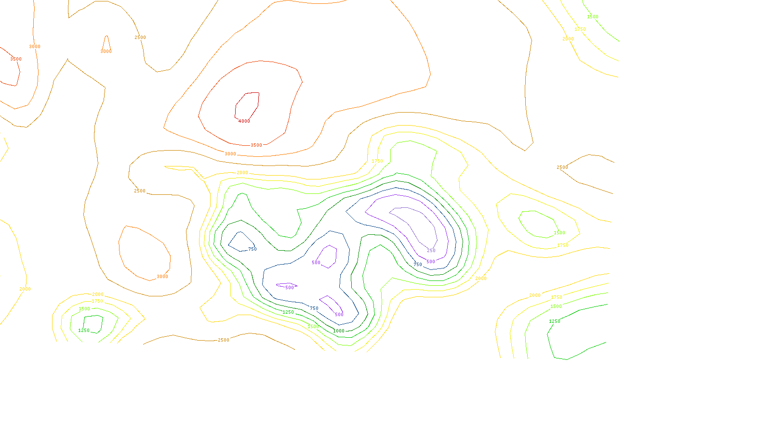Click the dark green 1000 contour label
771x433 pixels.
click(x=339, y=331)
